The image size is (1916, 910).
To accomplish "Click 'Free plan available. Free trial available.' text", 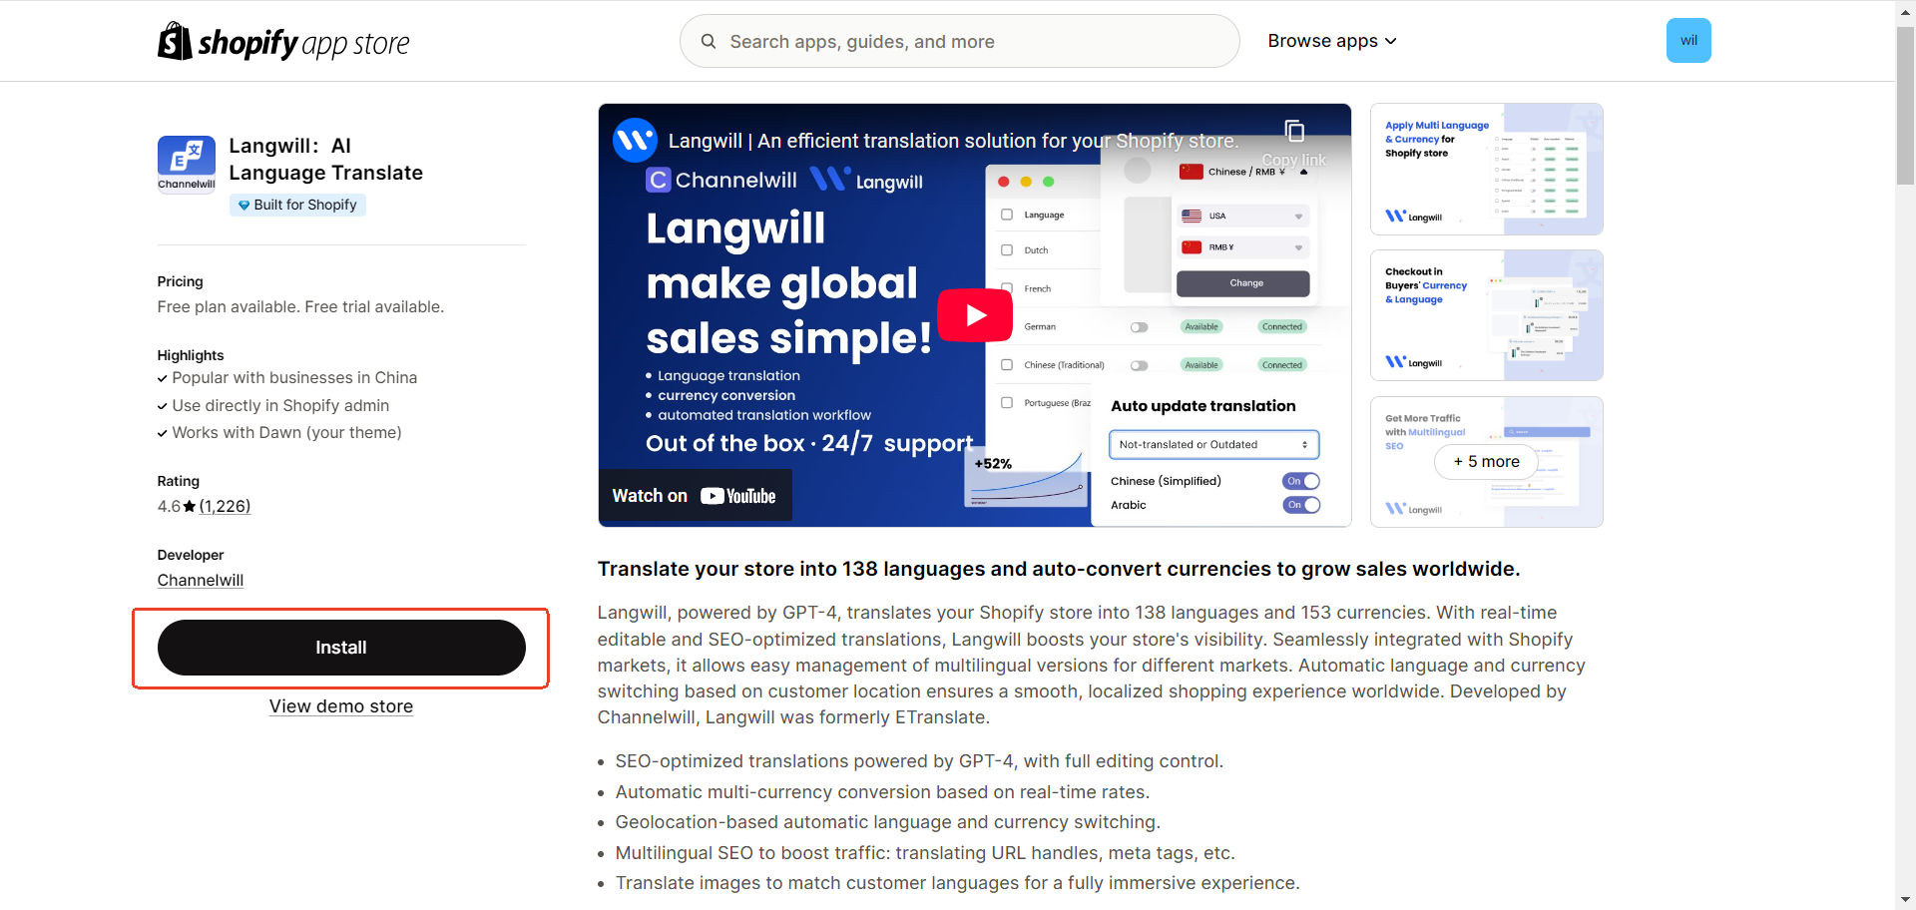I will pos(300,307).
